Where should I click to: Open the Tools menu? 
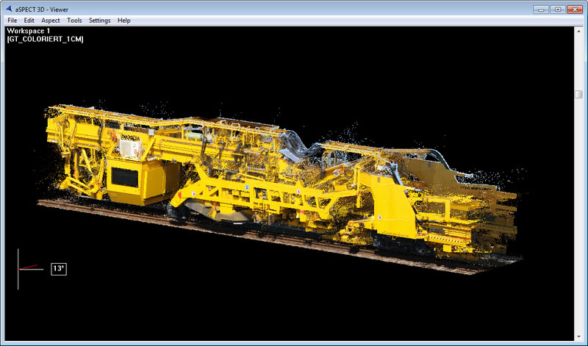(x=74, y=21)
